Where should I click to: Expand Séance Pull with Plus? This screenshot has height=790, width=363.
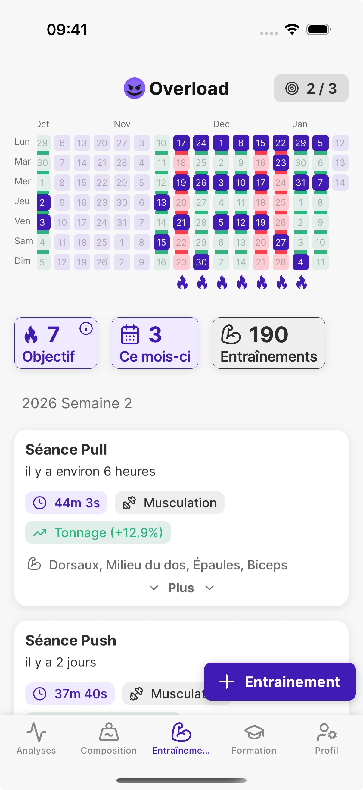coord(181,588)
